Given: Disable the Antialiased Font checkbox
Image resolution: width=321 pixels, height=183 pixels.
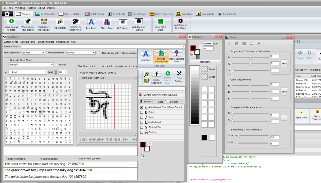Looking at the screenshot, I should tap(142, 107).
